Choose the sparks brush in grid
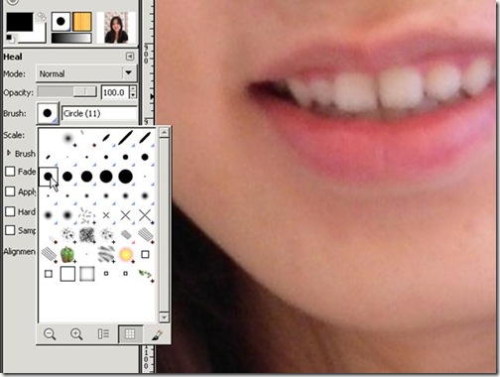The width and height of the screenshot is (500, 377). [126, 254]
